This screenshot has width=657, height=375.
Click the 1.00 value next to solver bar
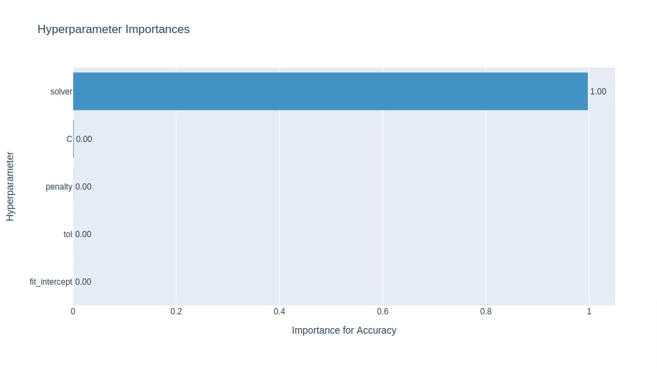coord(598,92)
